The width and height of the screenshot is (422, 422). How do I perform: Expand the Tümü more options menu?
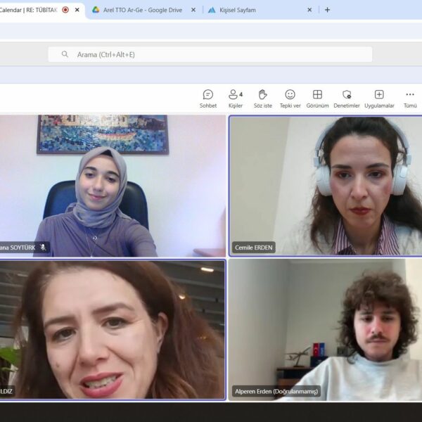click(410, 98)
